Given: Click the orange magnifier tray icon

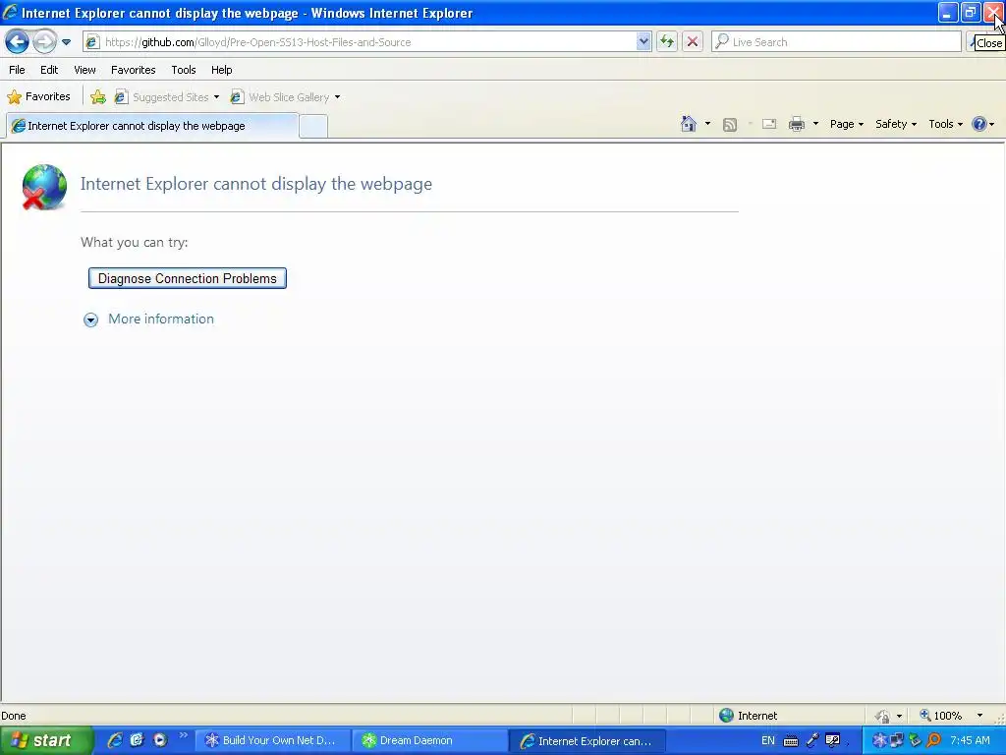Looking at the screenshot, I should coord(933,740).
